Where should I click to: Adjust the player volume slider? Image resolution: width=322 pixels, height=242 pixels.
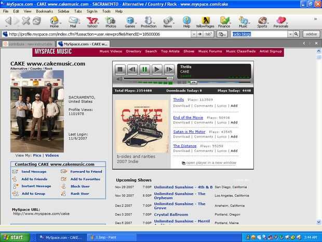coord(170,79)
